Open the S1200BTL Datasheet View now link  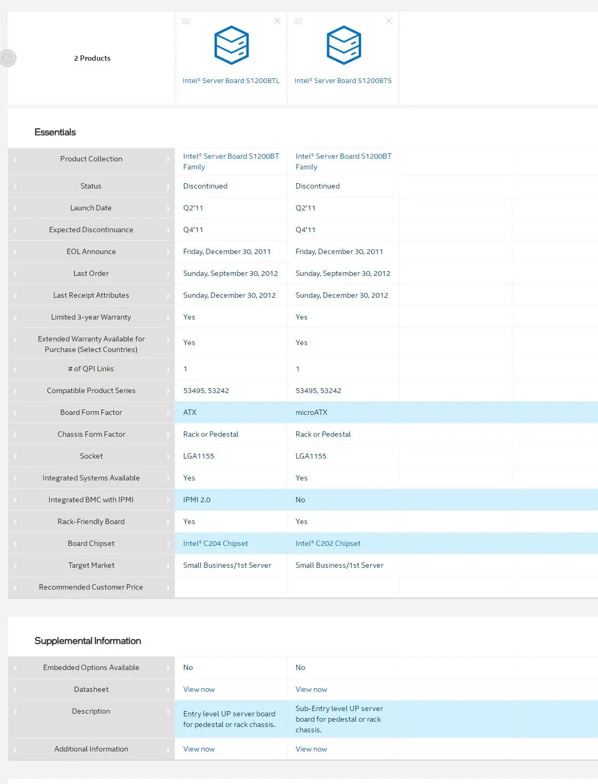(199, 690)
